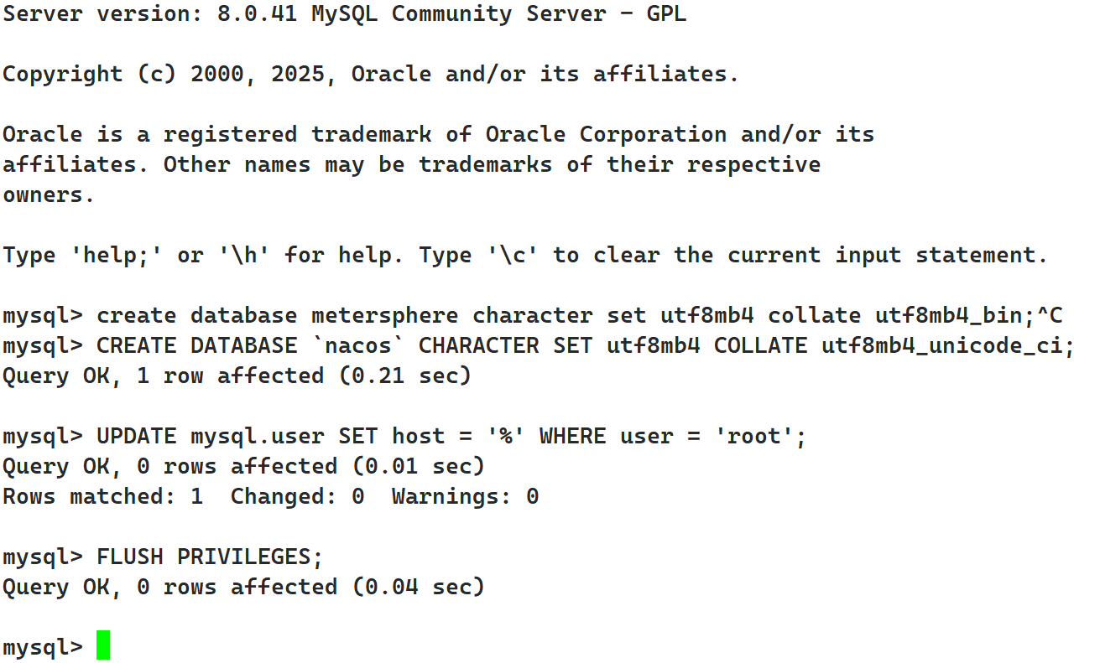Click the "Warnings: 0" text
Viewport: 1100px width, 663px height.
click(465, 496)
